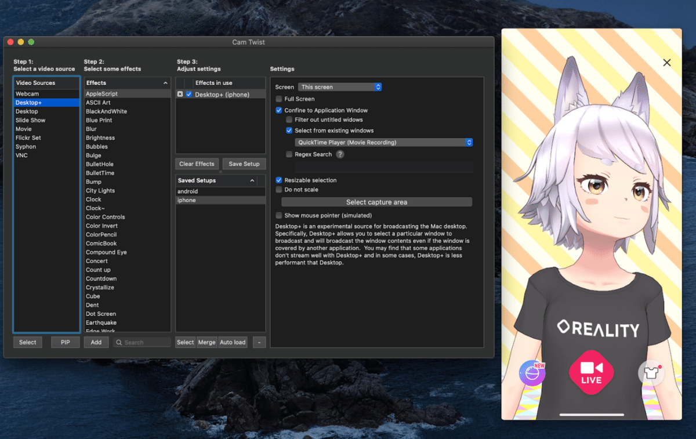This screenshot has height=439, width=696.
Task: Select Desktop video source
Action: click(46, 111)
